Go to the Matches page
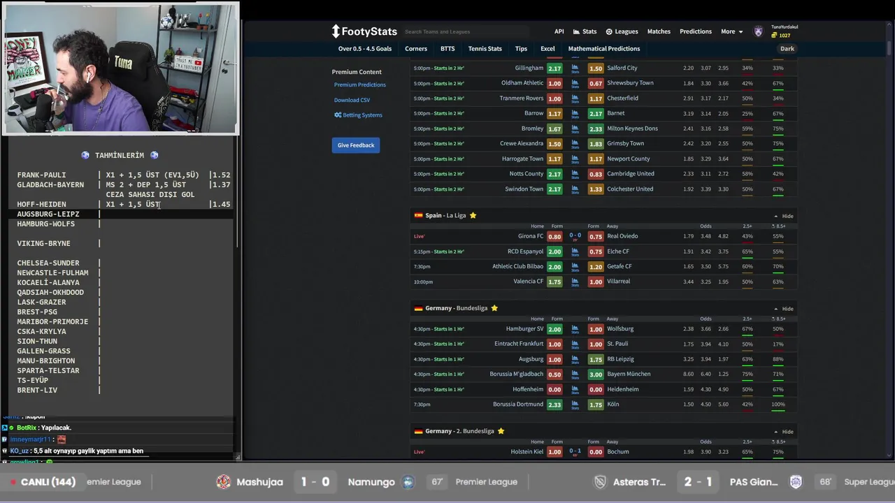 [x=659, y=31]
